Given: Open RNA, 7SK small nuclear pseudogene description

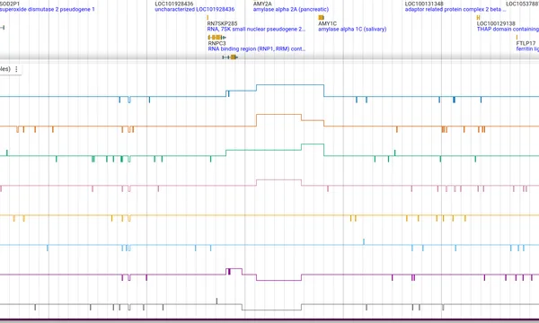Looking at the screenshot, I should tap(256, 30).
